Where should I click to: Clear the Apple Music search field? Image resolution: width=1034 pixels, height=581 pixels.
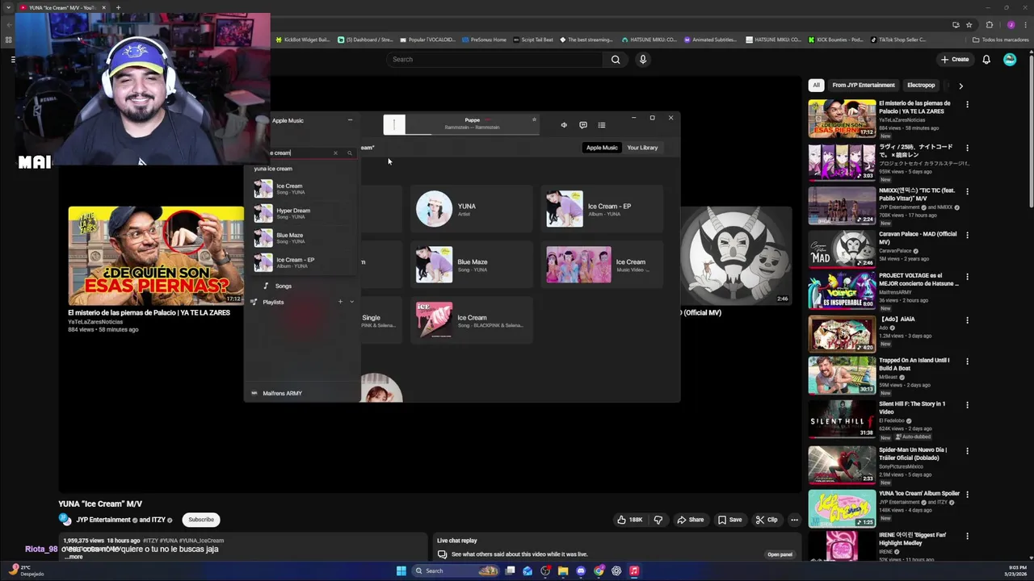[x=335, y=153]
